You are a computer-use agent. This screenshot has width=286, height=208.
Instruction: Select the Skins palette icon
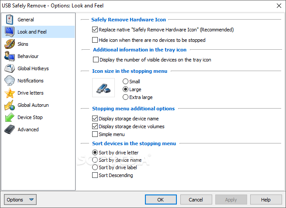coord(10,44)
